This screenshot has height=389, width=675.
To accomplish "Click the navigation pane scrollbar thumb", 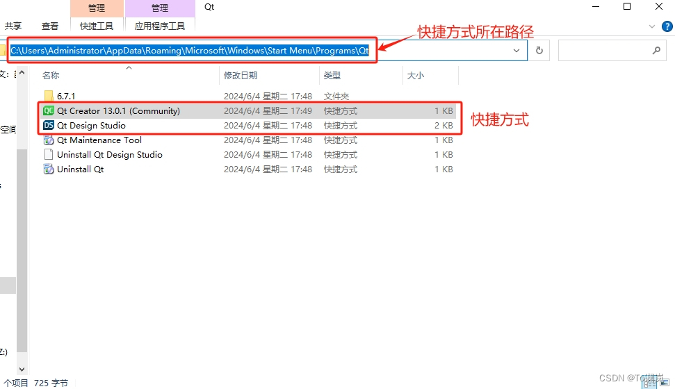I will point(22,251).
